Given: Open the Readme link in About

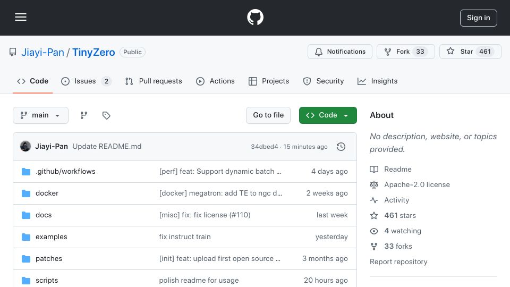Looking at the screenshot, I should pos(390,169).
